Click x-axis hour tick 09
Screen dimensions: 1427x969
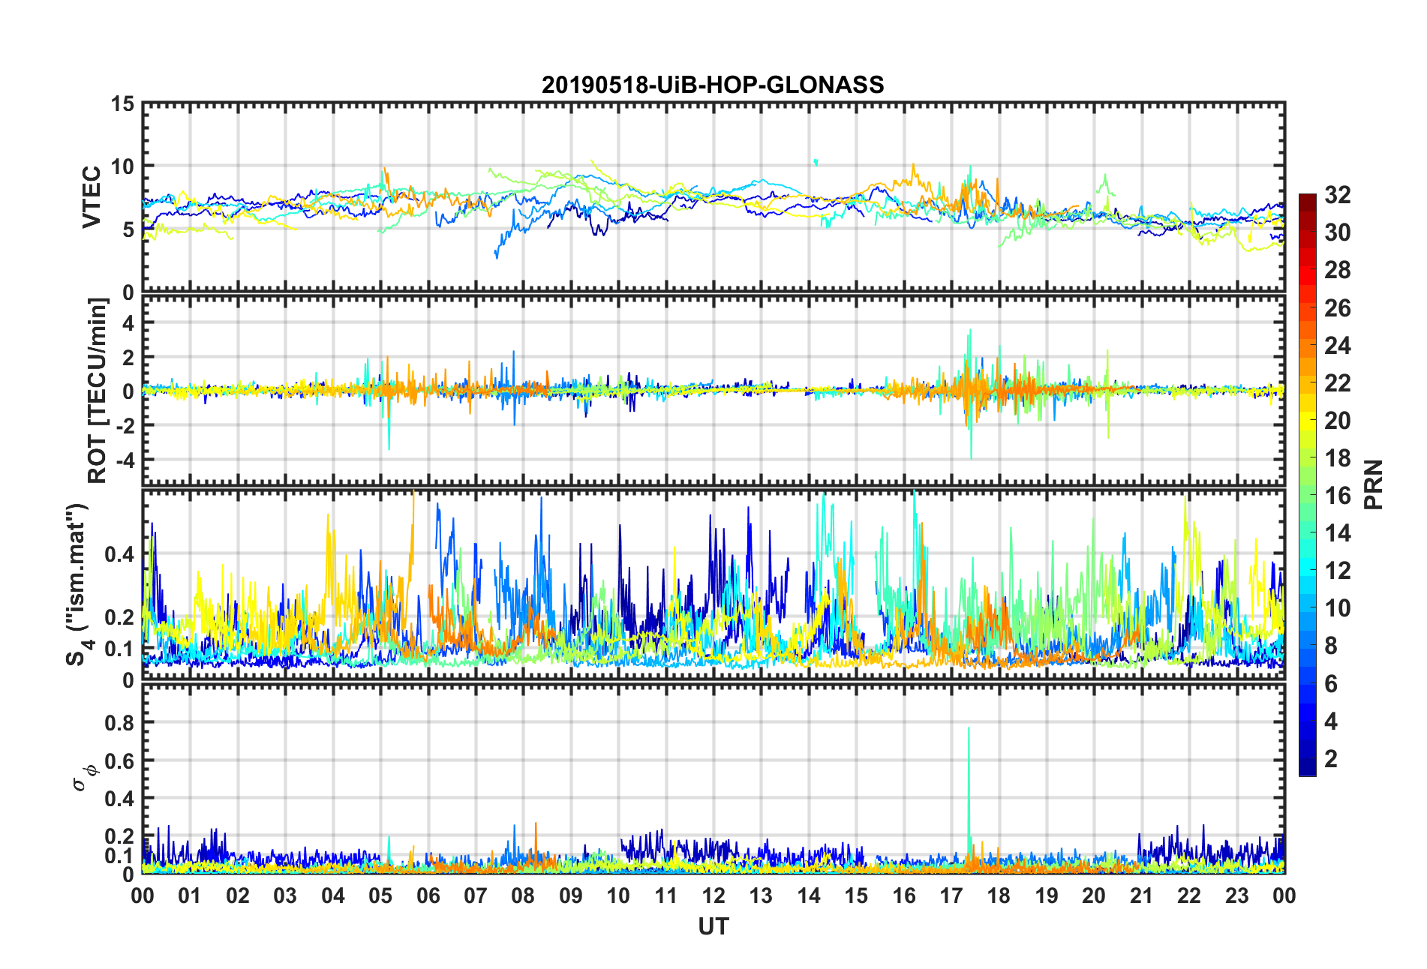(571, 895)
